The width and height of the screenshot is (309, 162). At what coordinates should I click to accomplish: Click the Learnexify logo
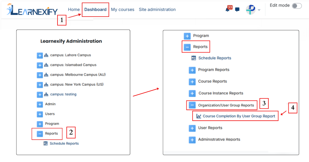[32, 9]
